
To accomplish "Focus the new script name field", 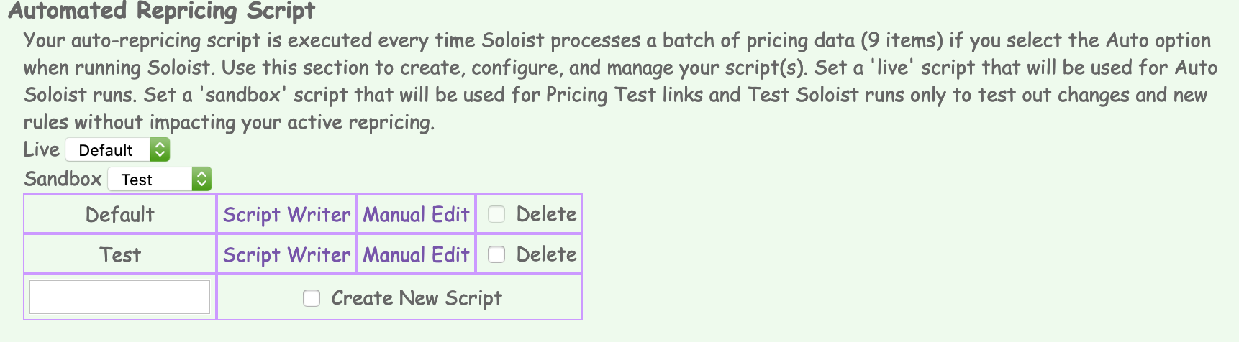I will point(119,297).
